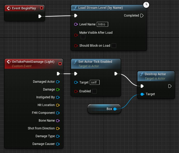Click Set Actor Tick Enabled exec input pin
This screenshot has width=179, height=153.
click(76, 74)
